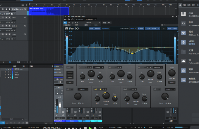
Task: Click the Pro EQ settings gear icon
Action: tap(162, 25)
